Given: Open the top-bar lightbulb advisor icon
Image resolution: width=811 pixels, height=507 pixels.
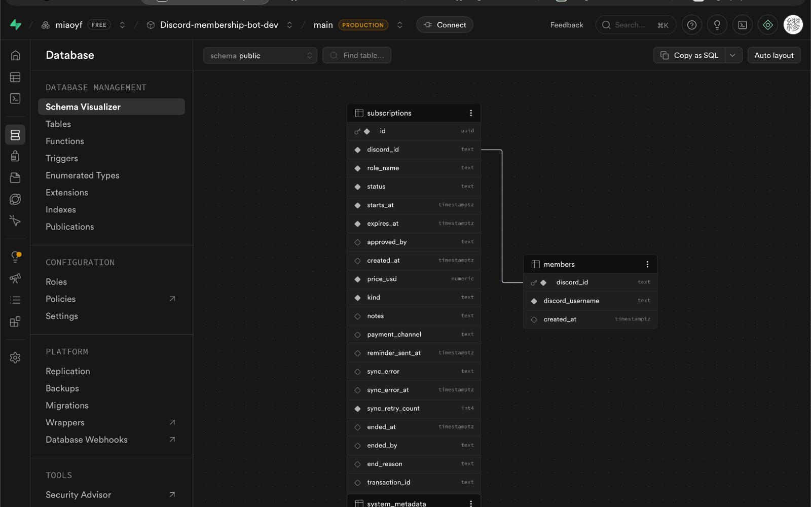Looking at the screenshot, I should (x=717, y=25).
